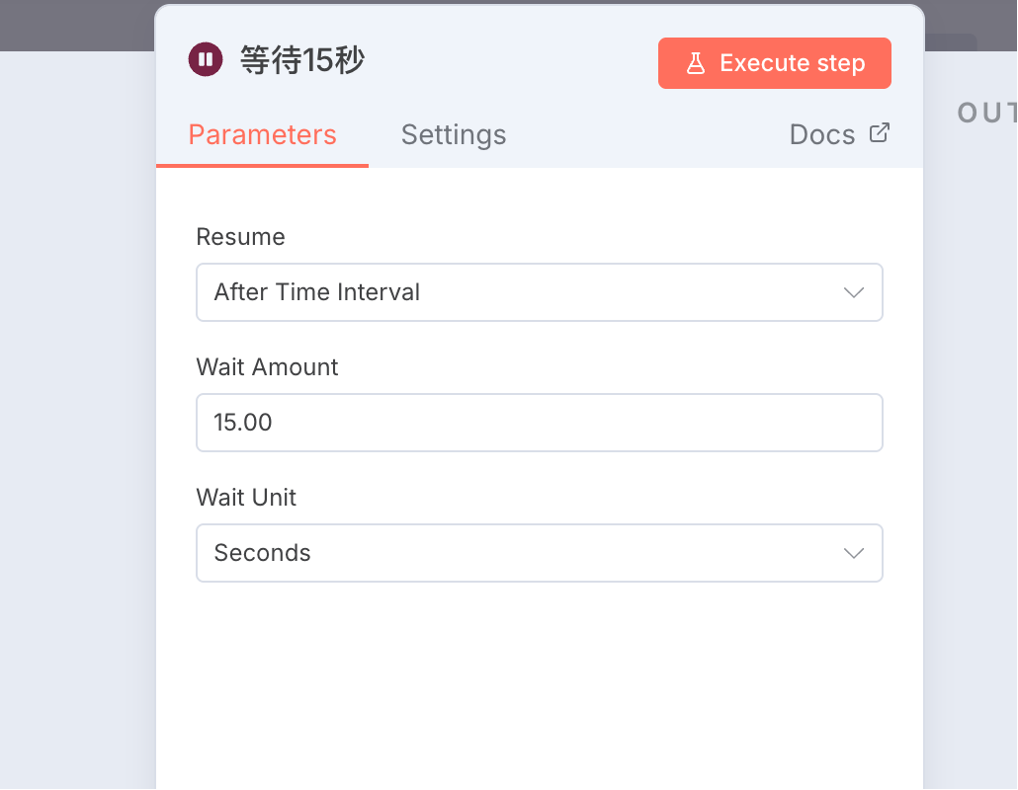Select the After Time Interval text
The width and height of the screenshot is (1018, 790).
coord(317,292)
